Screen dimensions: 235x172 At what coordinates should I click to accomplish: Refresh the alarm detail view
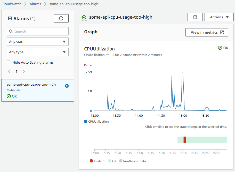point(195,17)
